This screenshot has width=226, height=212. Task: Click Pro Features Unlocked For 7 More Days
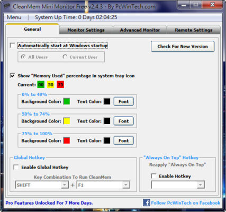[x=49, y=203]
